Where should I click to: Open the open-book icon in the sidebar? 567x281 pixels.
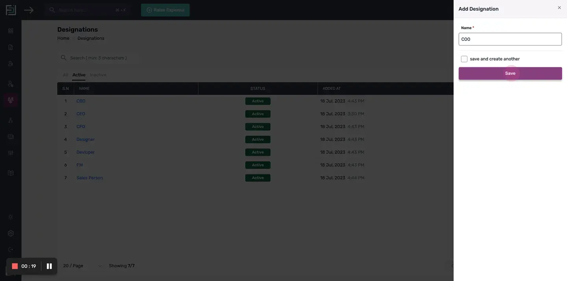[11, 173]
